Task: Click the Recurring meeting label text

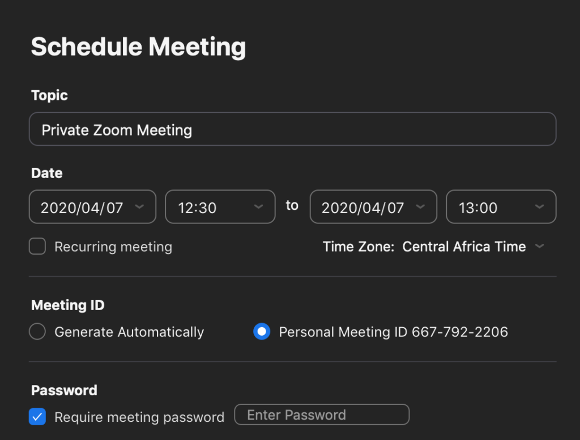Action: [x=113, y=247]
